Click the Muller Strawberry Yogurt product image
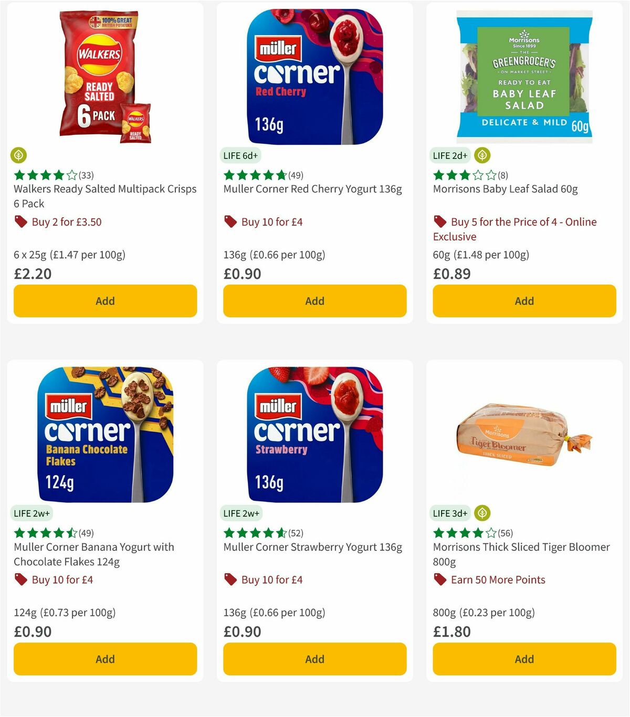Viewport: 630px width, 717px height. (x=314, y=439)
